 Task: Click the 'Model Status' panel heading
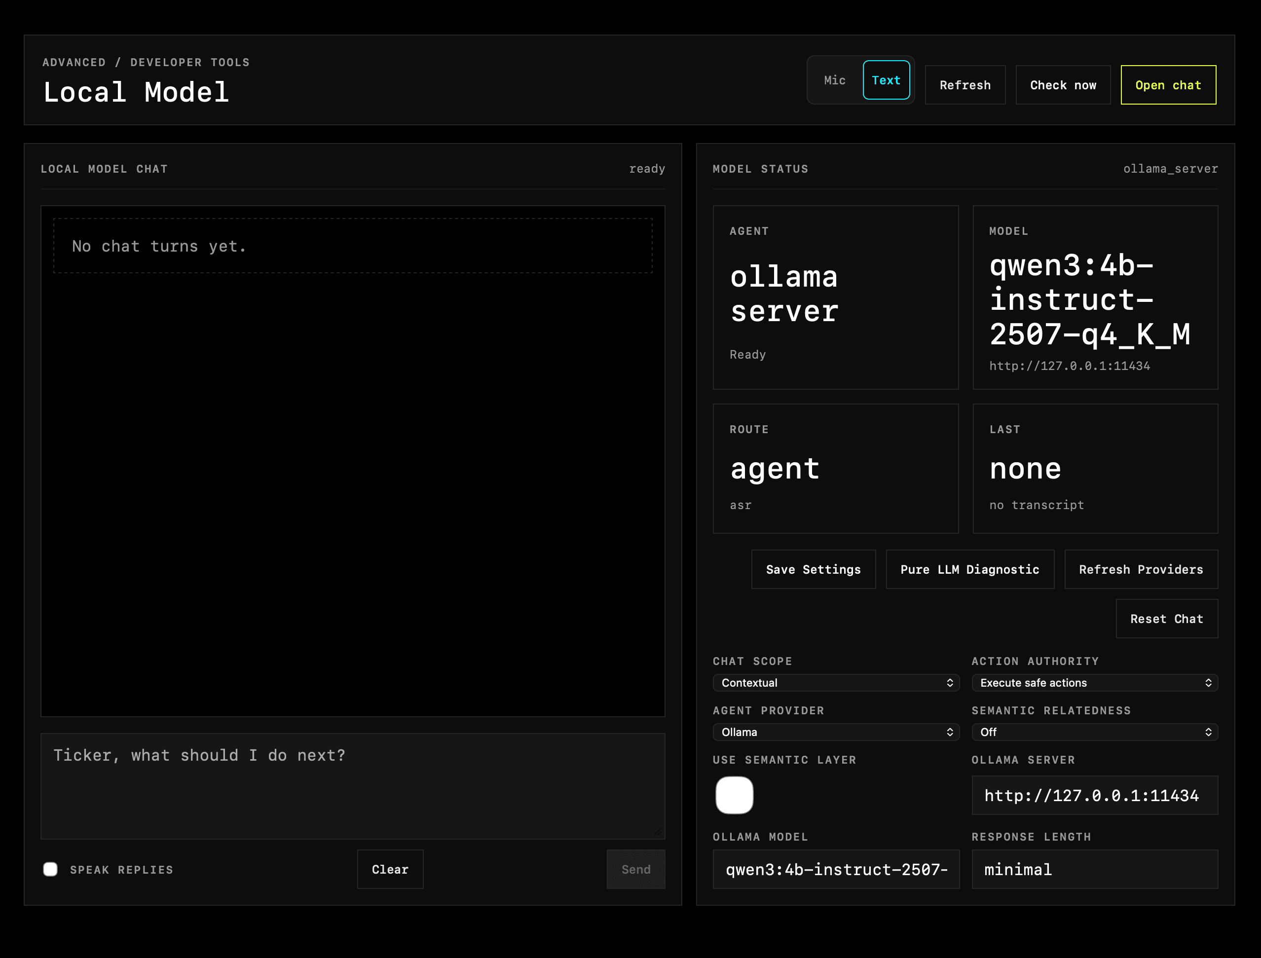click(760, 169)
